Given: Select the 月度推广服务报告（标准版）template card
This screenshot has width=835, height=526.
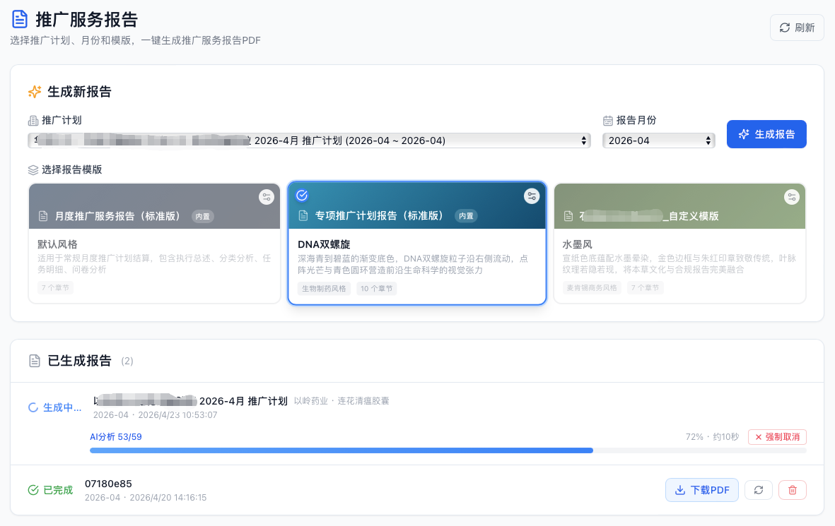Looking at the screenshot, I should point(154,243).
